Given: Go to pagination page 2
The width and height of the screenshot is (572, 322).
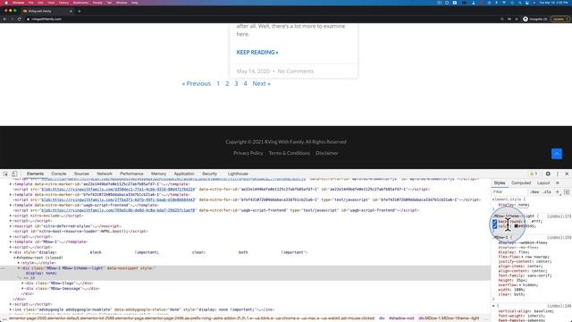Looking at the screenshot, I should [x=227, y=83].
